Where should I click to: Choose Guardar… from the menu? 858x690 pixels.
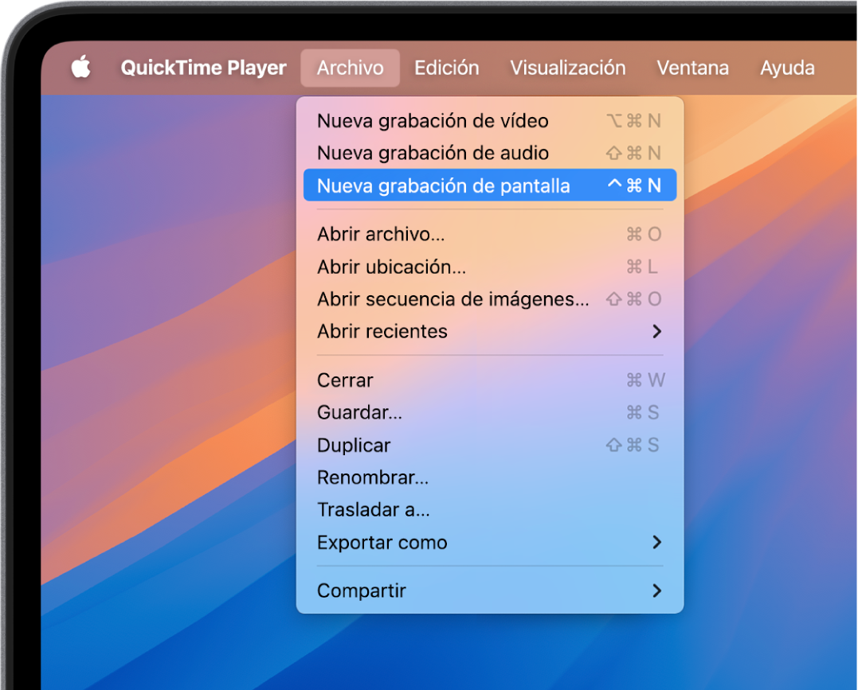point(490,412)
